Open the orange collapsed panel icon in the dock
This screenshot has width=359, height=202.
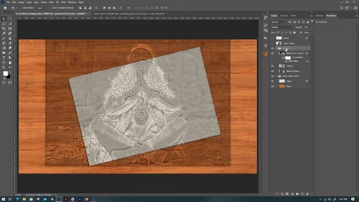tap(265, 54)
